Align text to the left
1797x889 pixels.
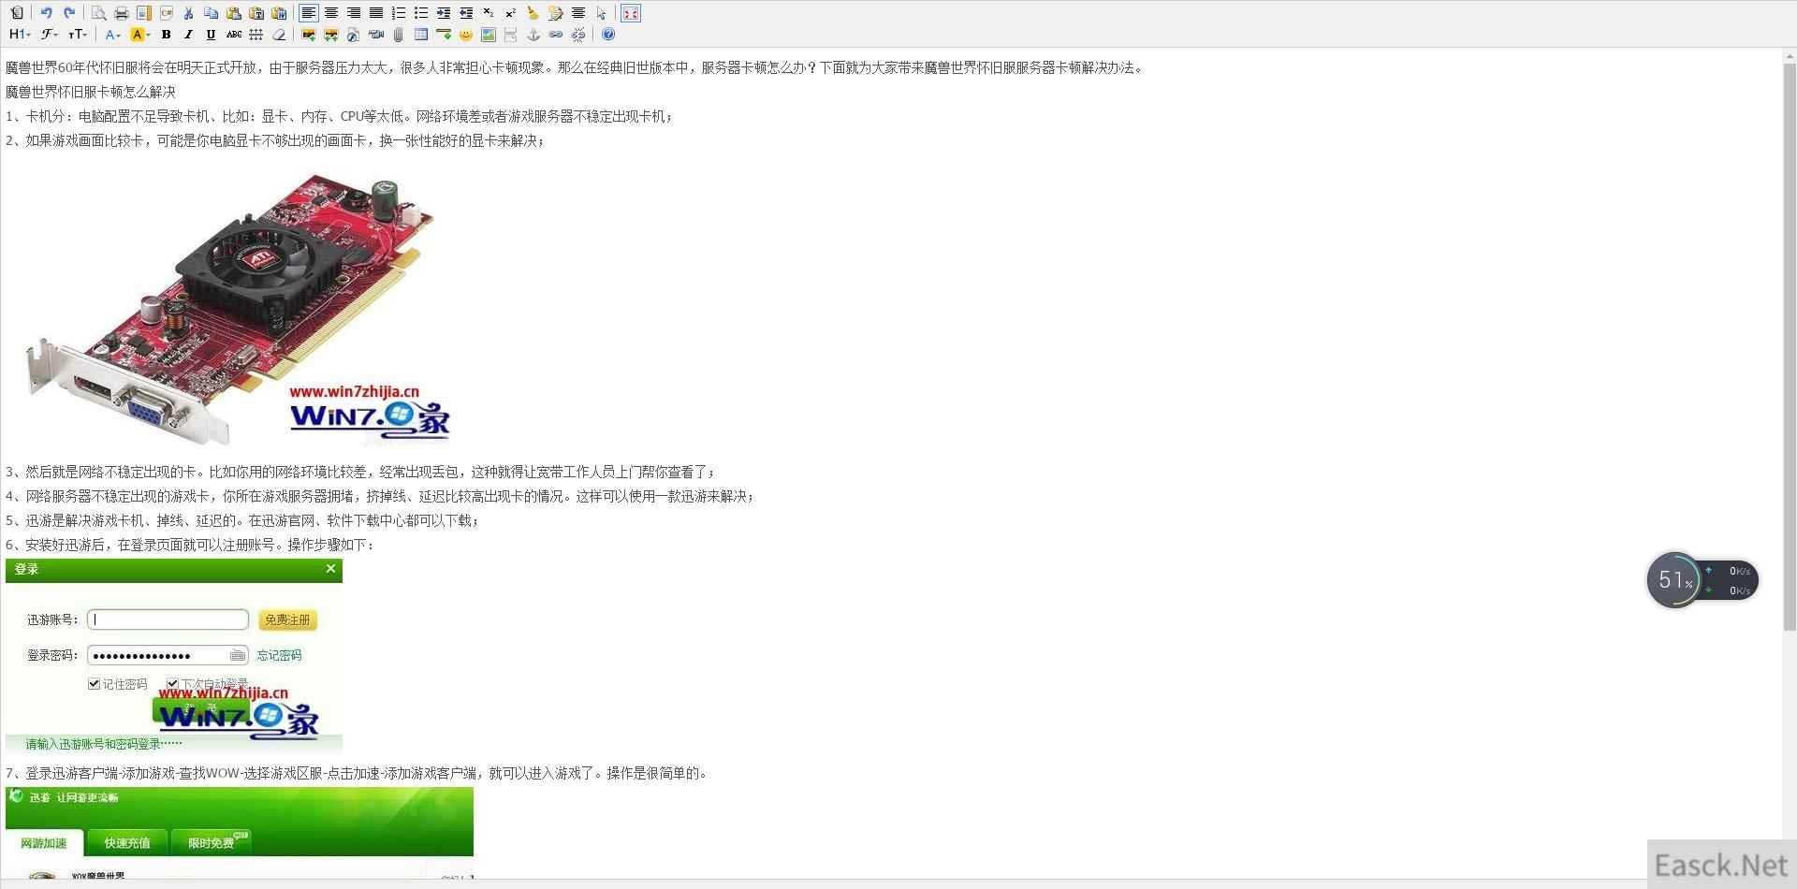pos(309,13)
